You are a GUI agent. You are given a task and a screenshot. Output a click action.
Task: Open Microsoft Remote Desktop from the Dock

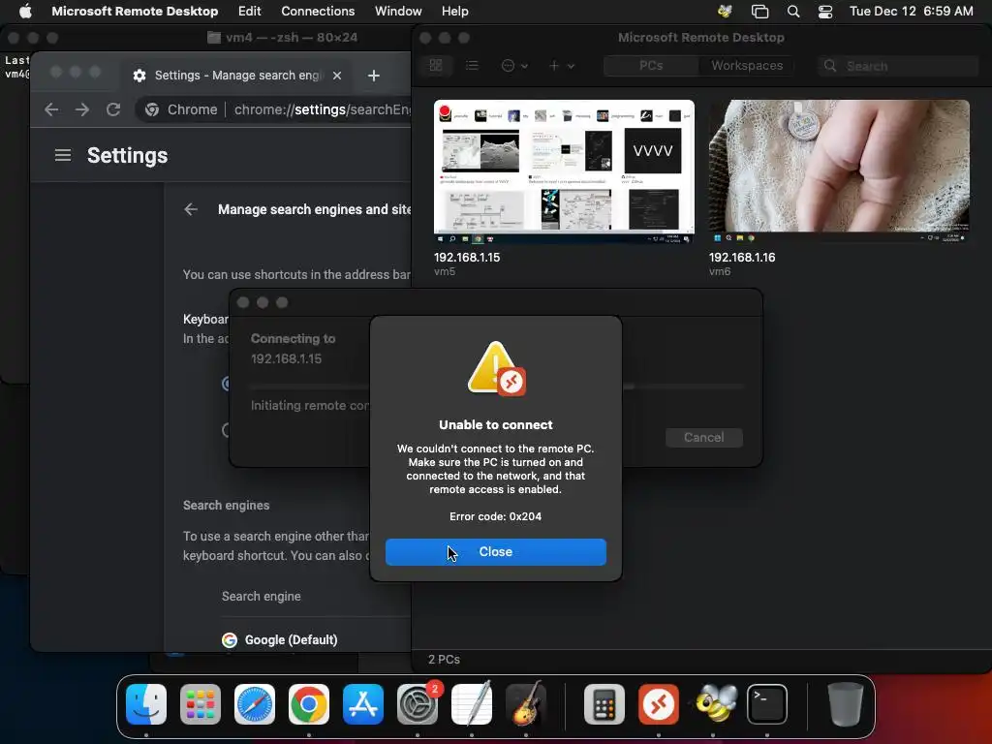[659, 704]
